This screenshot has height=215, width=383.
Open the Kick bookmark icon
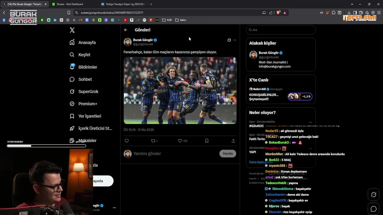tap(42, 20)
